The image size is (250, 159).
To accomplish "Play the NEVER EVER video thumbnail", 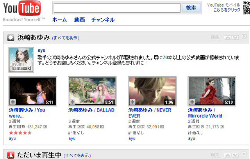I will (152, 92).
